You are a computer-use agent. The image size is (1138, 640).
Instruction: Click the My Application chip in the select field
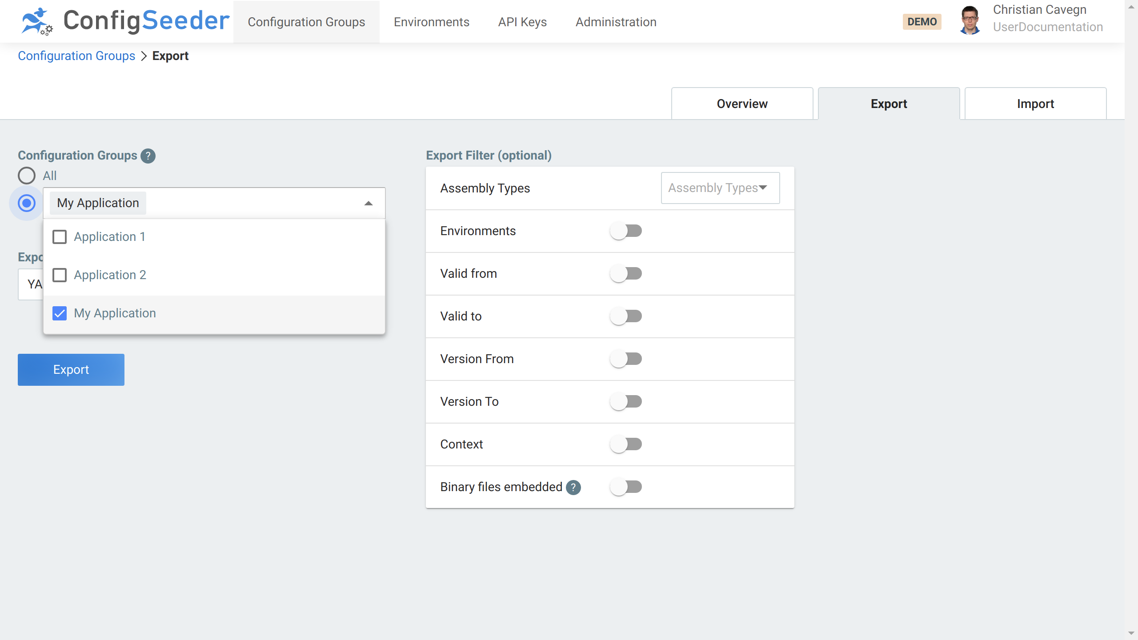97,203
